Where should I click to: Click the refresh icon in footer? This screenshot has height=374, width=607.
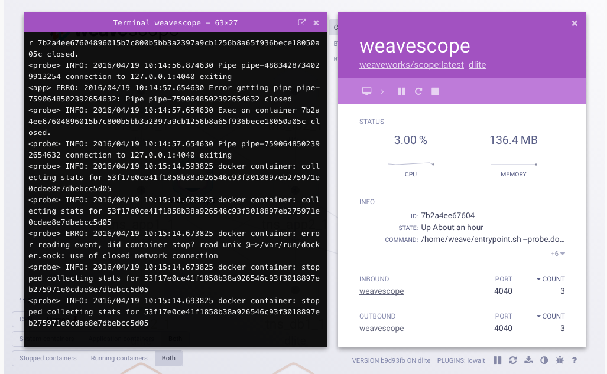[513, 360]
